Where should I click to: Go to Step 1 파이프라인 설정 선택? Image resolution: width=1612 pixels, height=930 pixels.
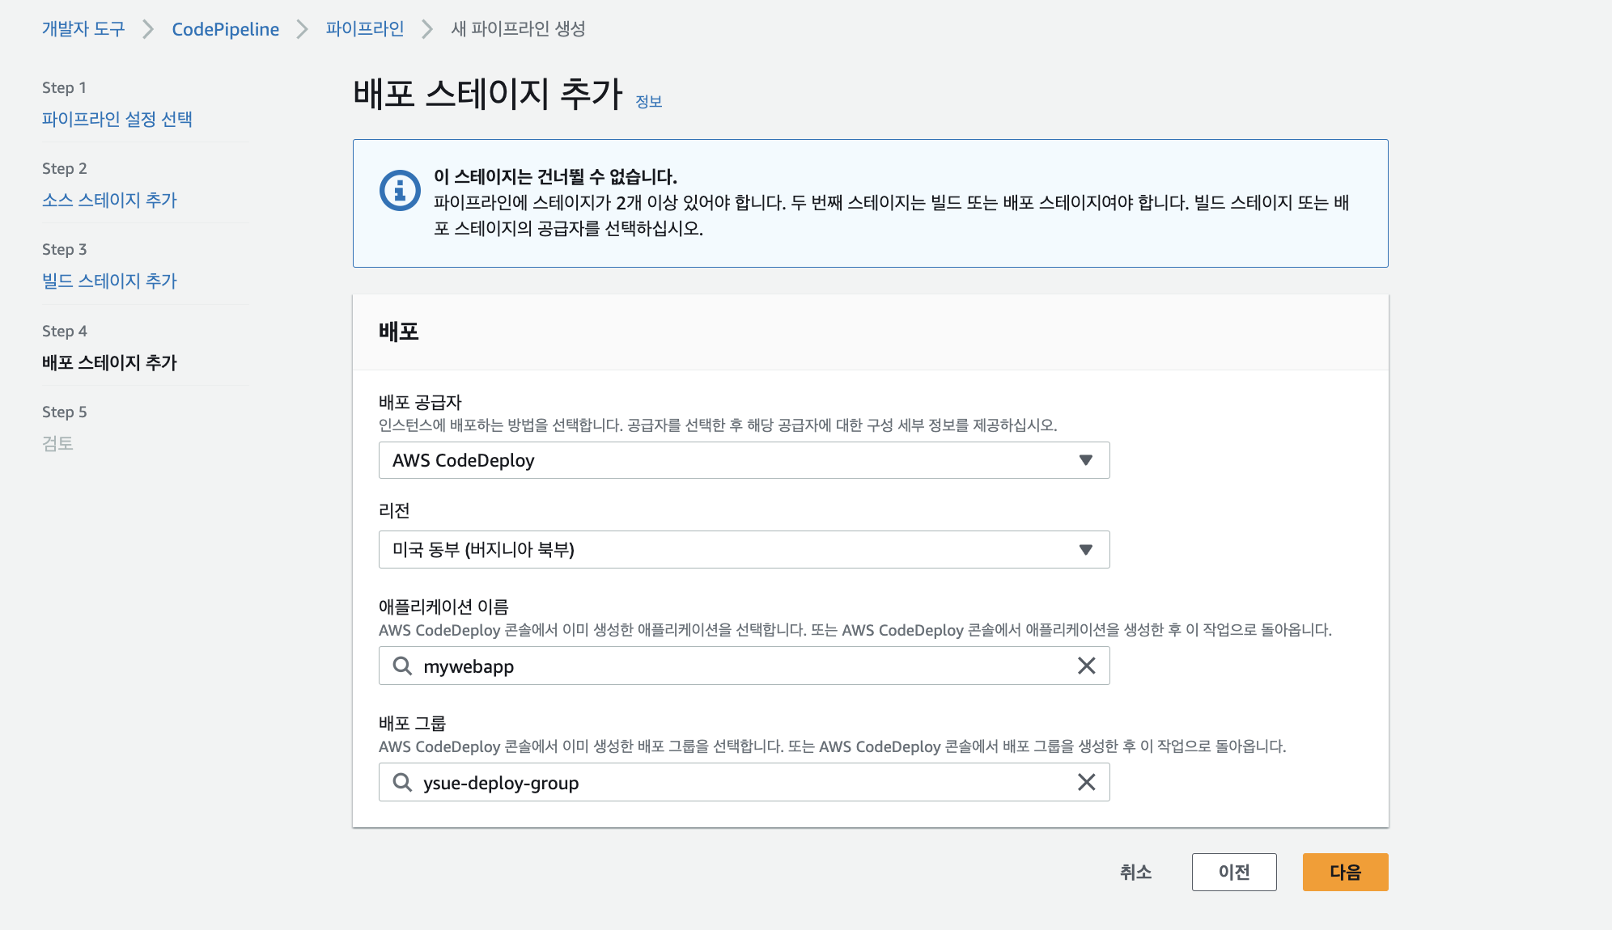[x=117, y=119]
